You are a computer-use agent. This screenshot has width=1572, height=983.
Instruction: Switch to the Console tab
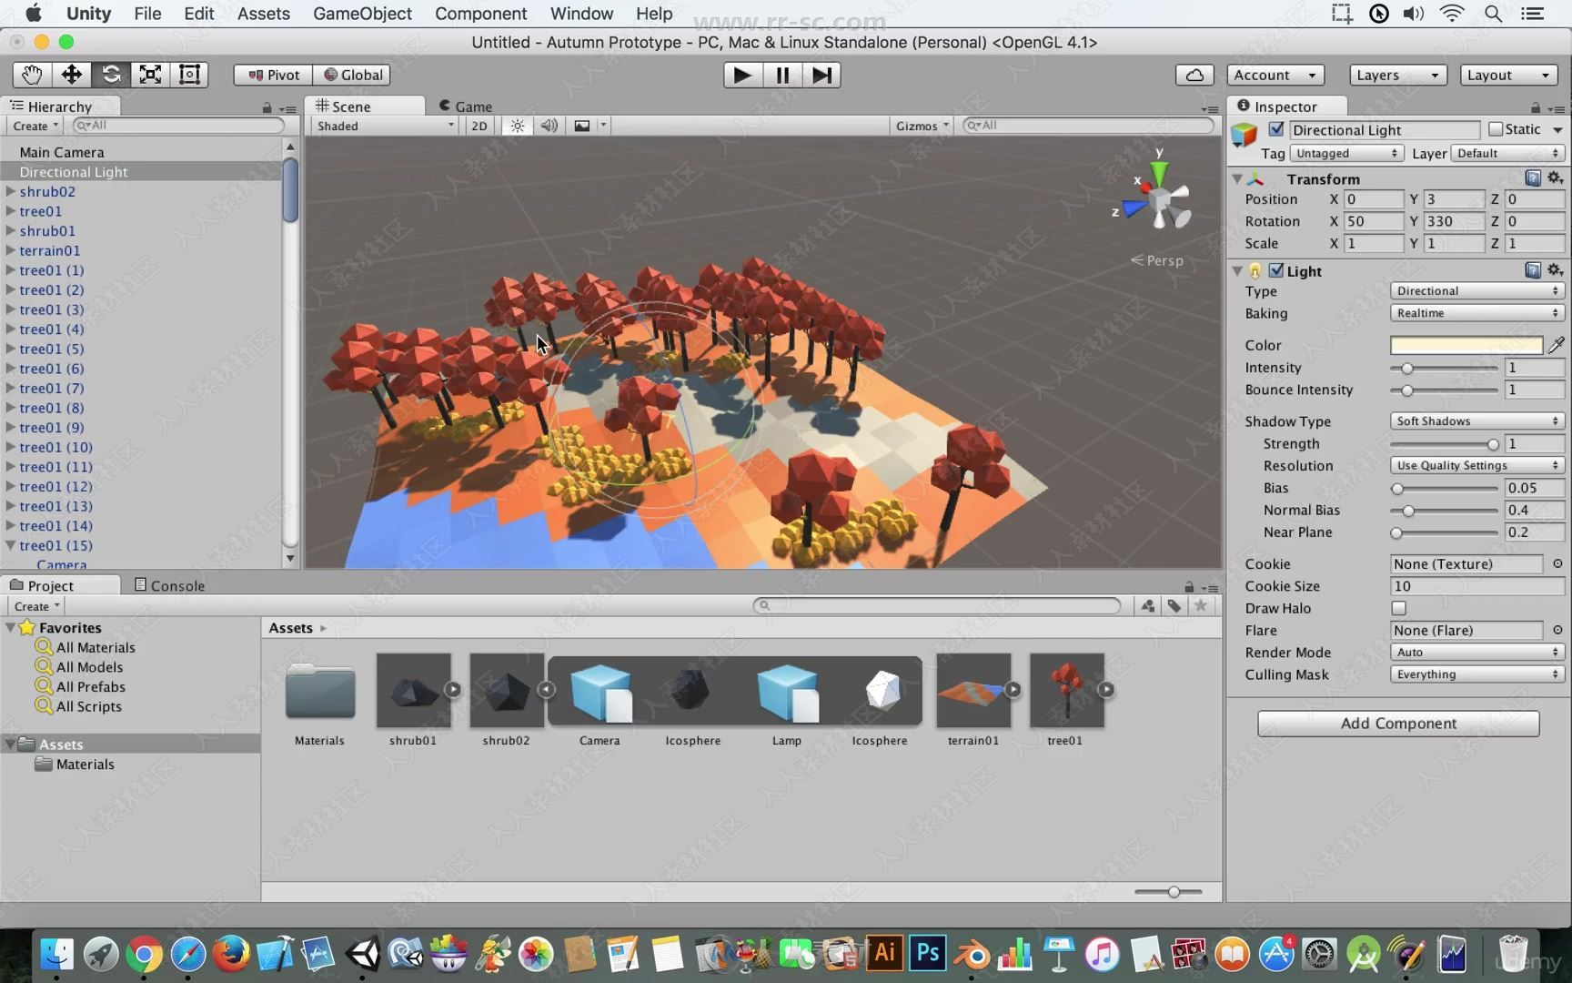(x=169, y=585)
